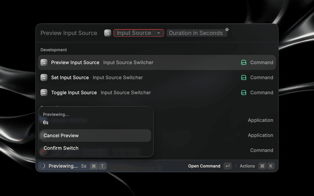
Task: Click the Set Input Source row icon
Action: tap(44, 77)
